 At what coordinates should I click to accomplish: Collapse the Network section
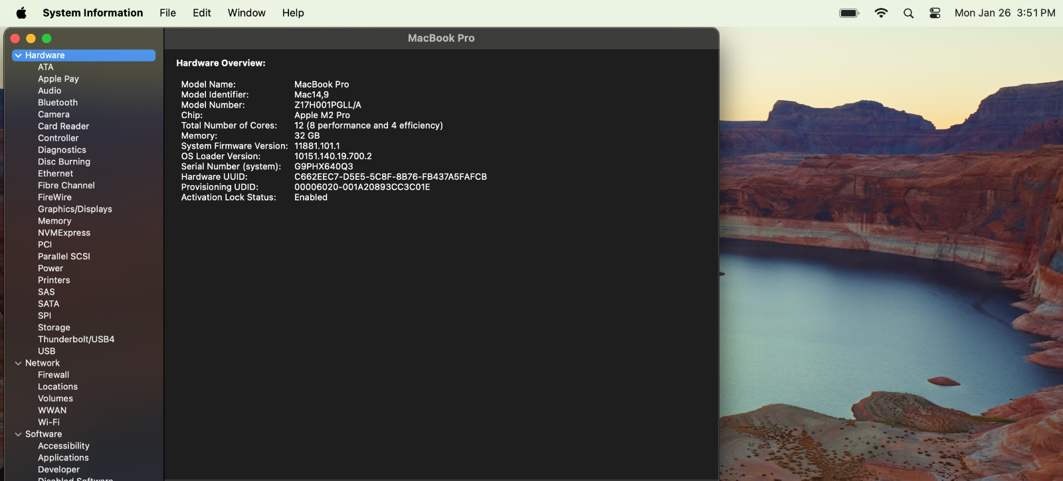click(x=18, y=364)
